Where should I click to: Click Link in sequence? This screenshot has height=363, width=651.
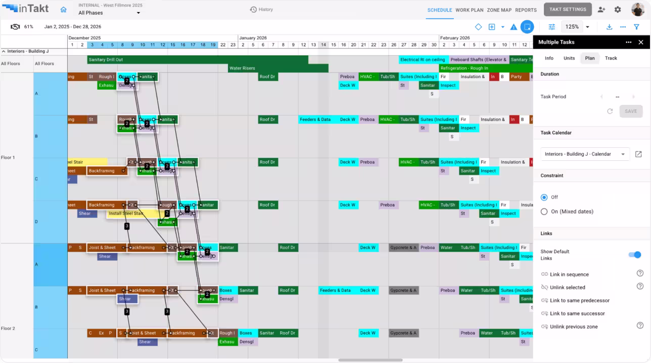click(x=569, y=274)
